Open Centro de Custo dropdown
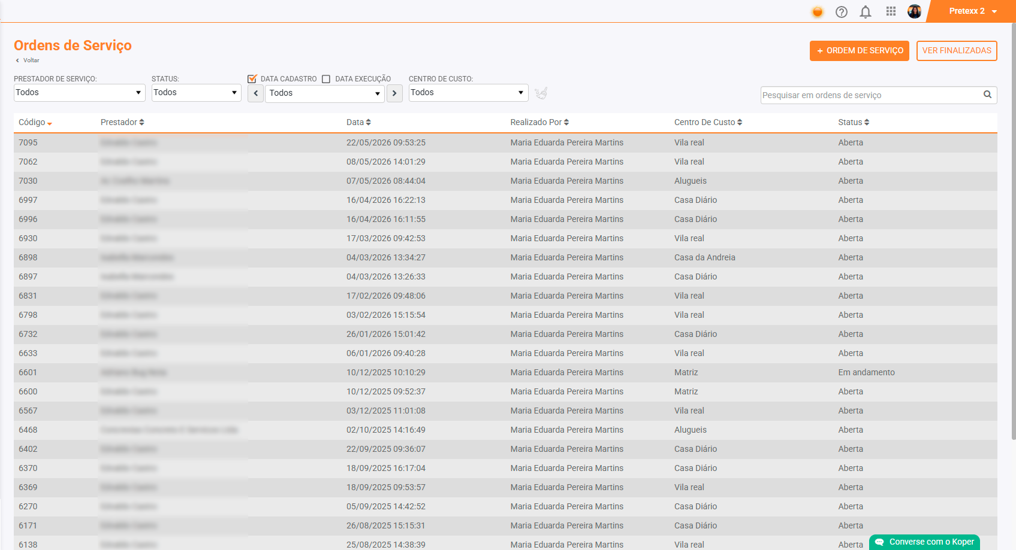Image resolution: width=1016 pixels, height=550 pixels. click(x=469, y=93)
